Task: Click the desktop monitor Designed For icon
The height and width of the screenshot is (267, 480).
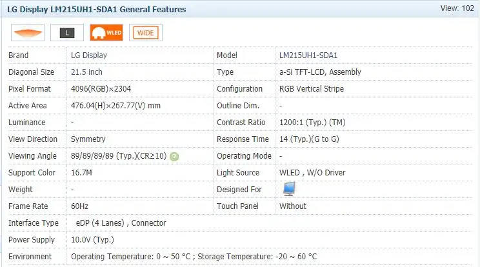Action: pyautogui.click(x=289, y=189)
